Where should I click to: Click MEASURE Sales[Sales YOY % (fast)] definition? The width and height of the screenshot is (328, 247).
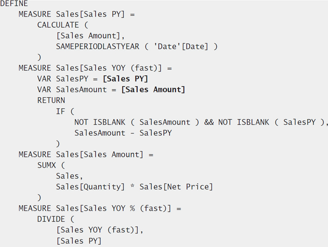tap(100, 208)
